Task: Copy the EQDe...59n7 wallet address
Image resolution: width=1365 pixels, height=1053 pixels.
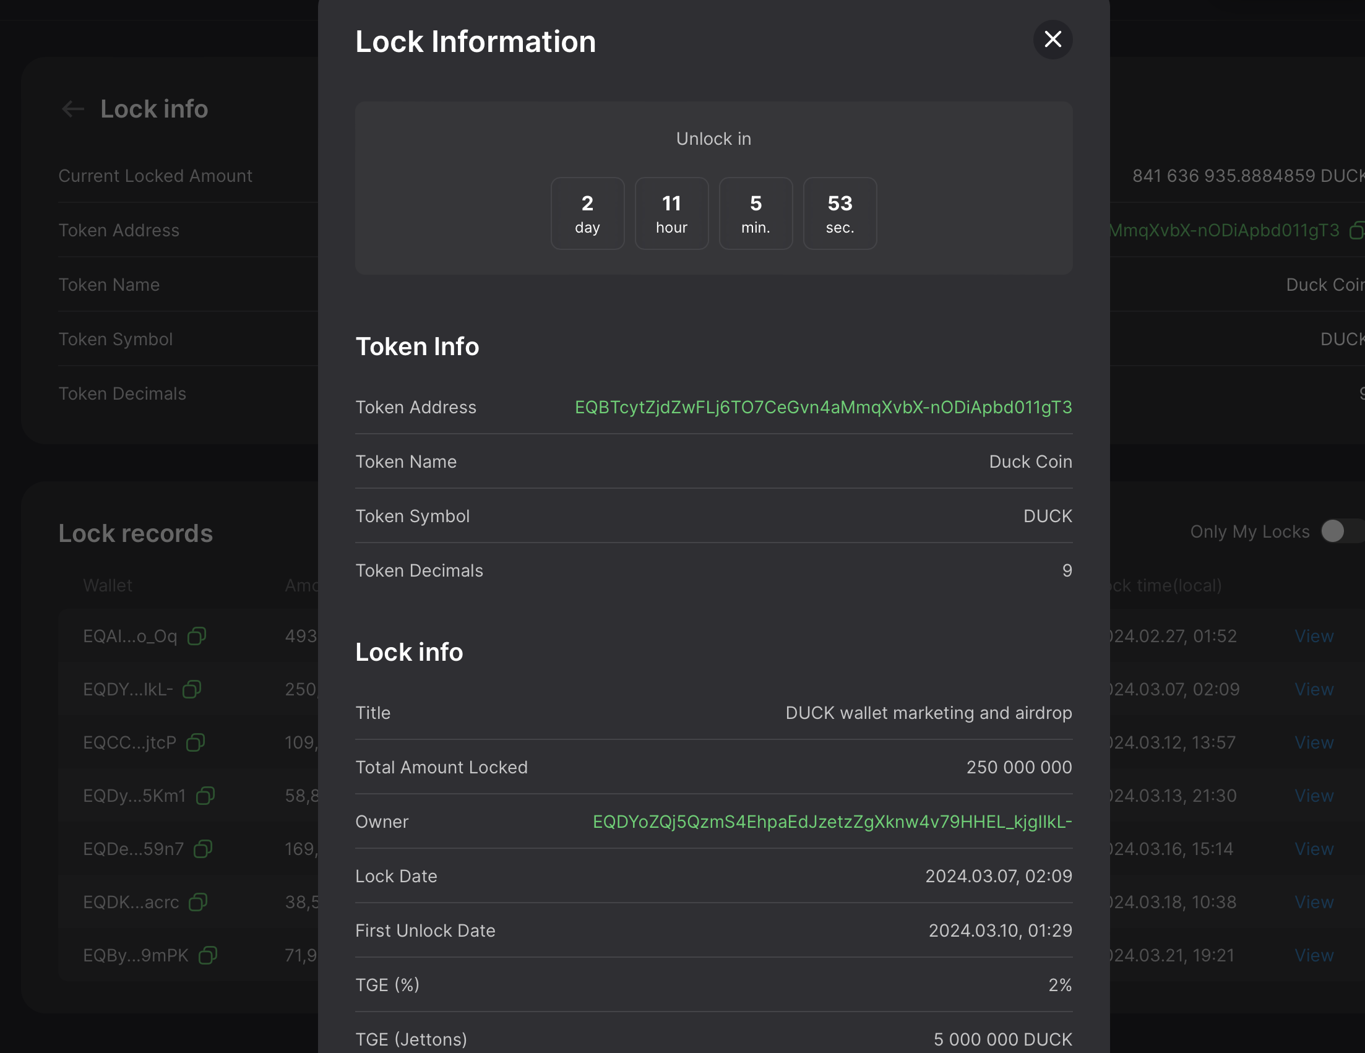Action: click(203, 849)
